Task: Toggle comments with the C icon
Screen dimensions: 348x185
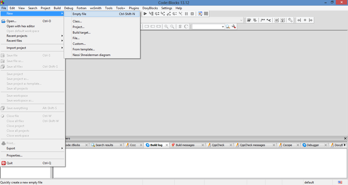Action: (x=186, y=26)
